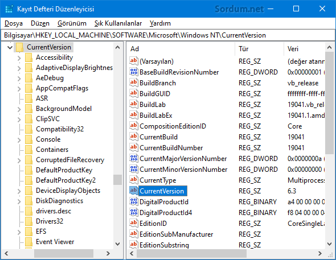Sort values by the Veri column header
This screenshot has height=260, width=336.
point(304,49)
